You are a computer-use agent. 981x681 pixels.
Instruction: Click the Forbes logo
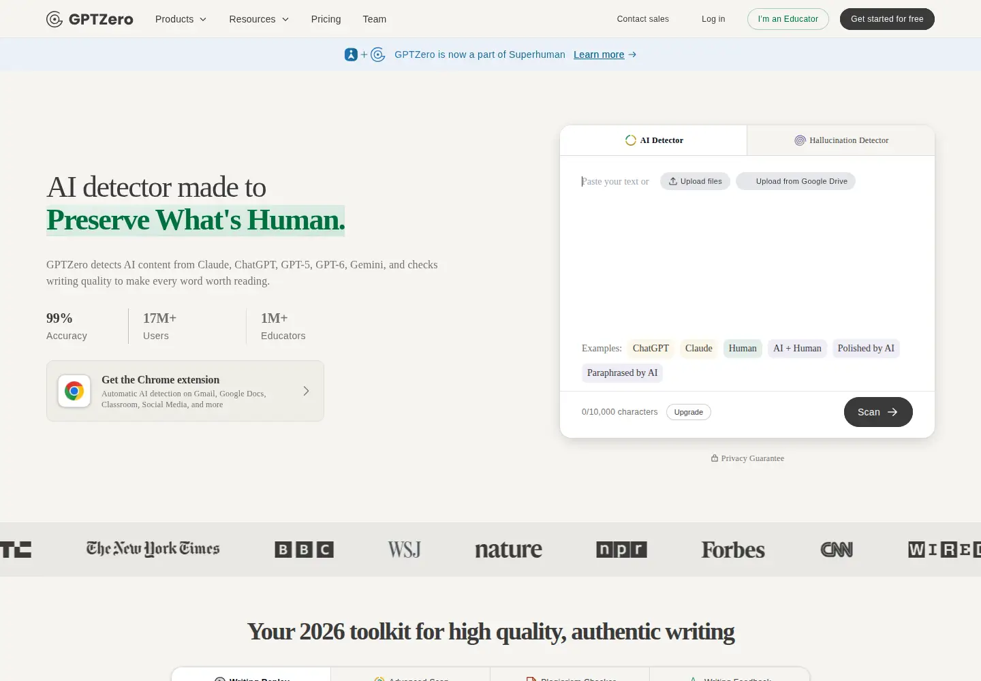coord(733,550)
